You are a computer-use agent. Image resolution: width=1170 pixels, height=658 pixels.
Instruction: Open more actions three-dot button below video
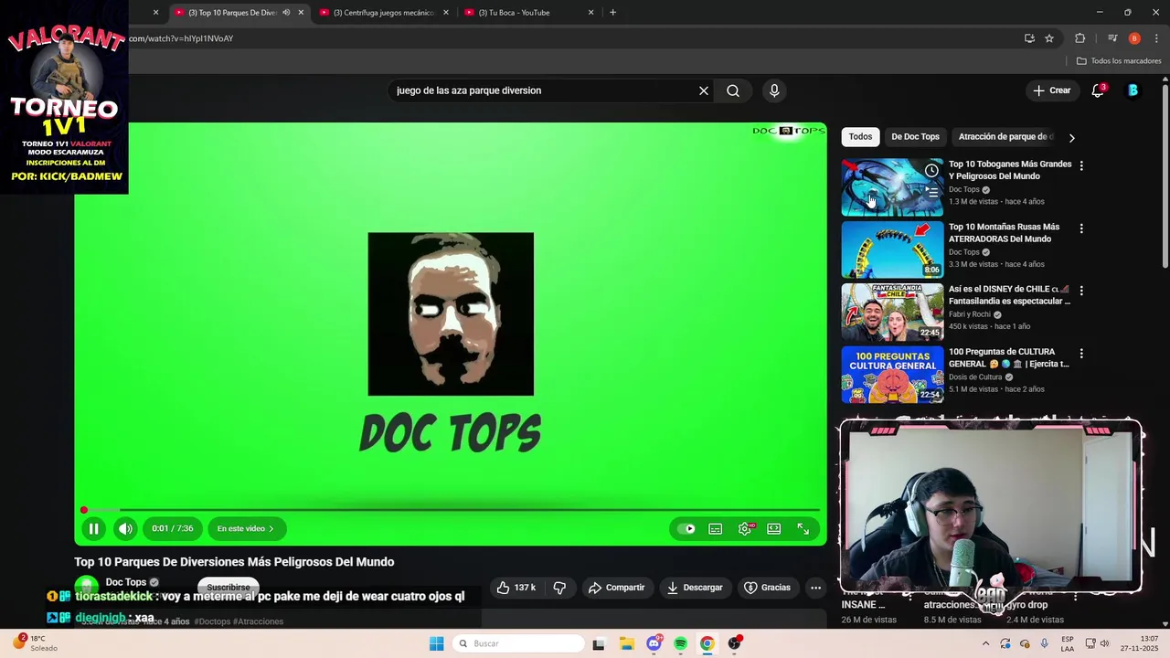tap(815, 588)
